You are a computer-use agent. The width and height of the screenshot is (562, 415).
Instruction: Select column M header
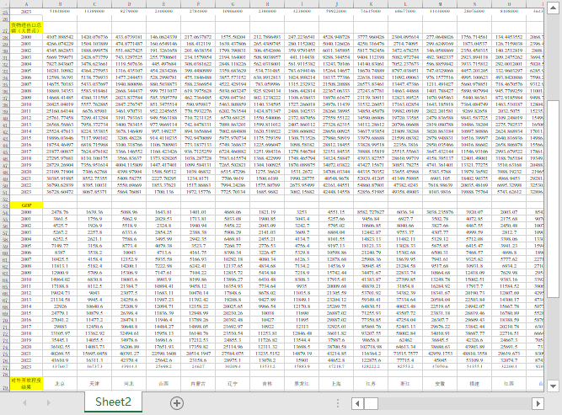point(440,4)
